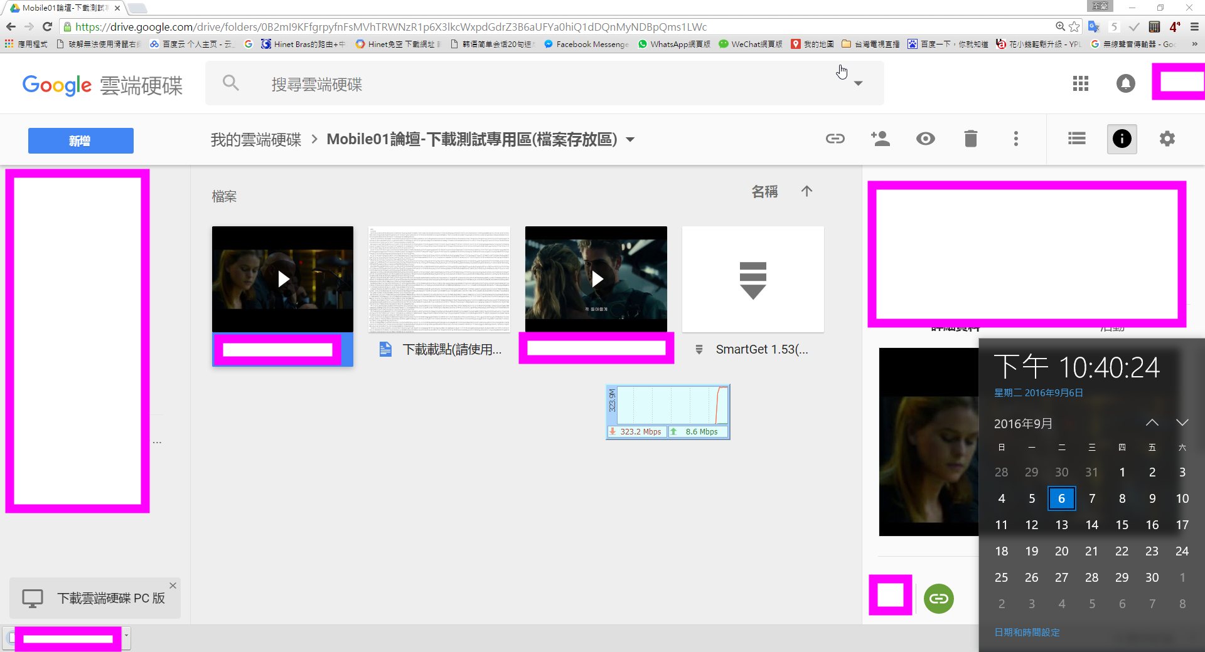Open the Mobile01 folder name dropdown
The image size is (1205, 652).
[x=630, y=139]
